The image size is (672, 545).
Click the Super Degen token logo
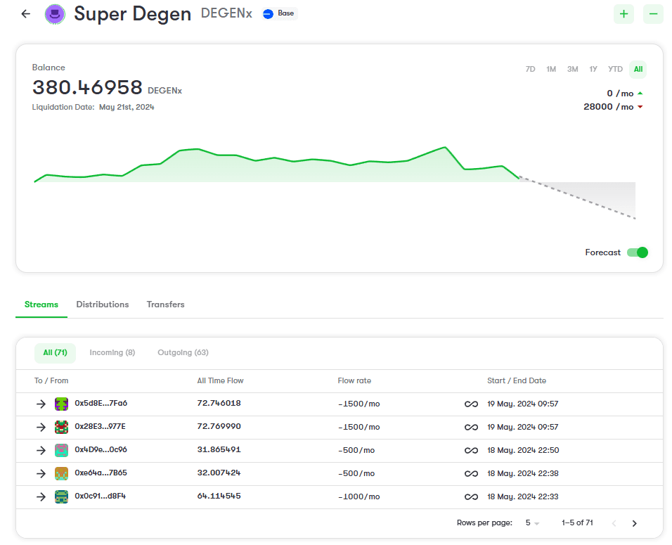(55, 14)
